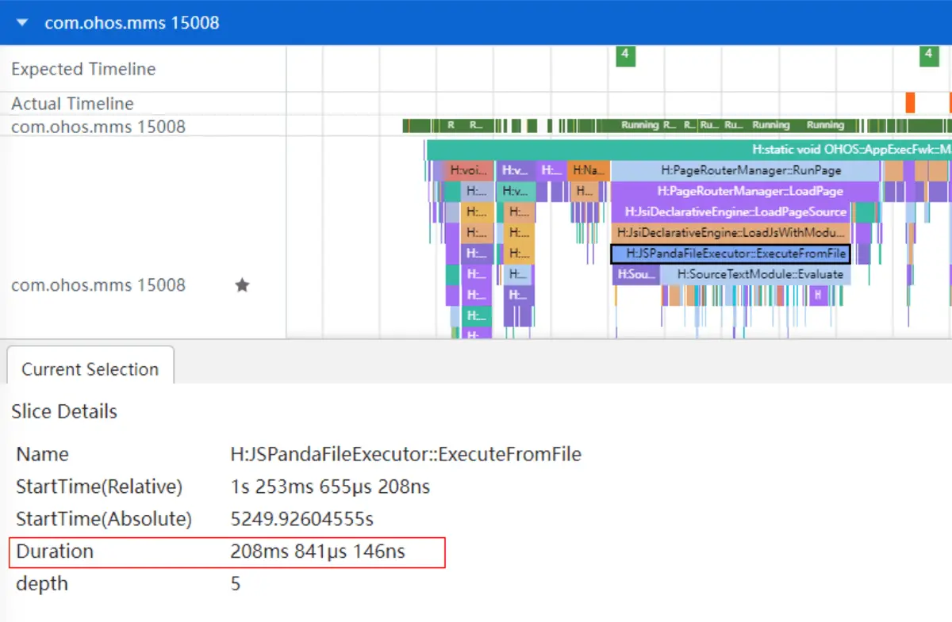Click the depth field label
The height and width of the screenshot is (622, 952).
pos(42,584)
